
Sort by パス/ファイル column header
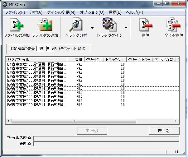tap(36, 60)
